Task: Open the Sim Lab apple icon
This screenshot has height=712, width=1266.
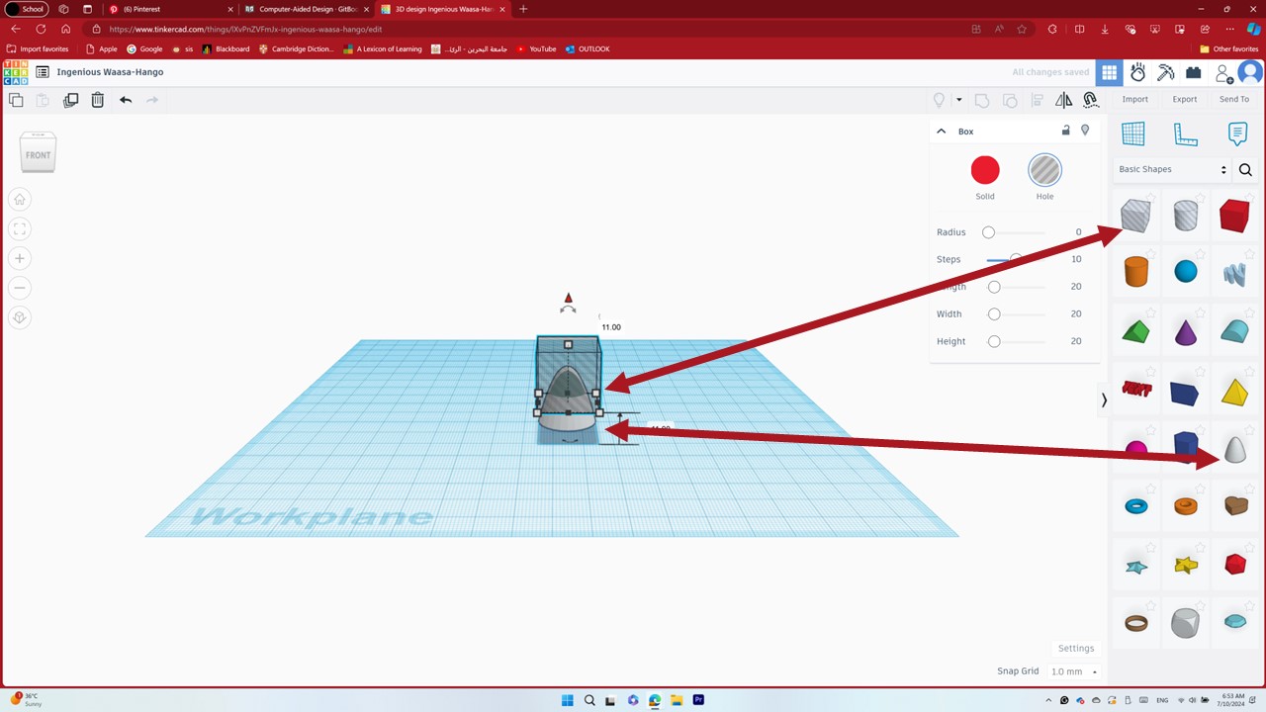Action: pyautogui.click(x=1137, y=72)
